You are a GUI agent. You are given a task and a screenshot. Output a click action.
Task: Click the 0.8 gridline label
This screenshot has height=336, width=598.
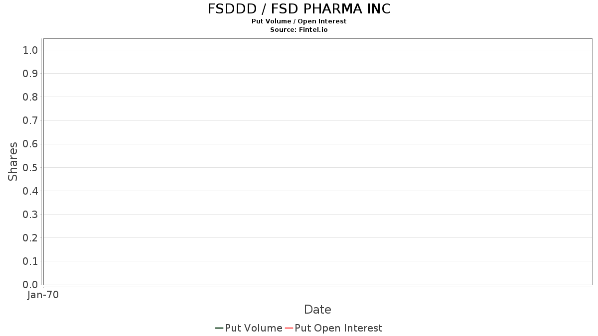(30, 97)
